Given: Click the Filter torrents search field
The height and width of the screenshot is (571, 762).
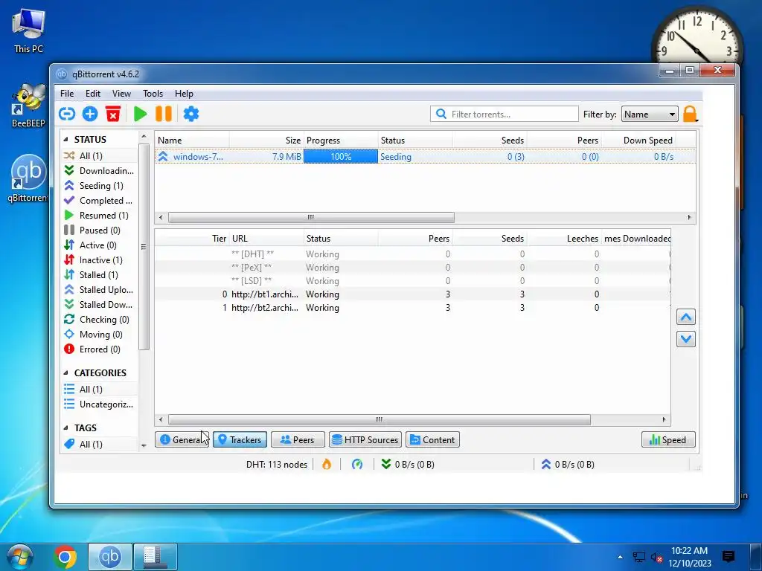Looking at the screenshot, I should click(x=505, y=114).
